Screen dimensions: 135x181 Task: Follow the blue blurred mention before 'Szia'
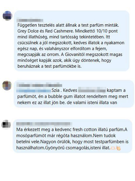pyautogui.click(x=34, y=91)
